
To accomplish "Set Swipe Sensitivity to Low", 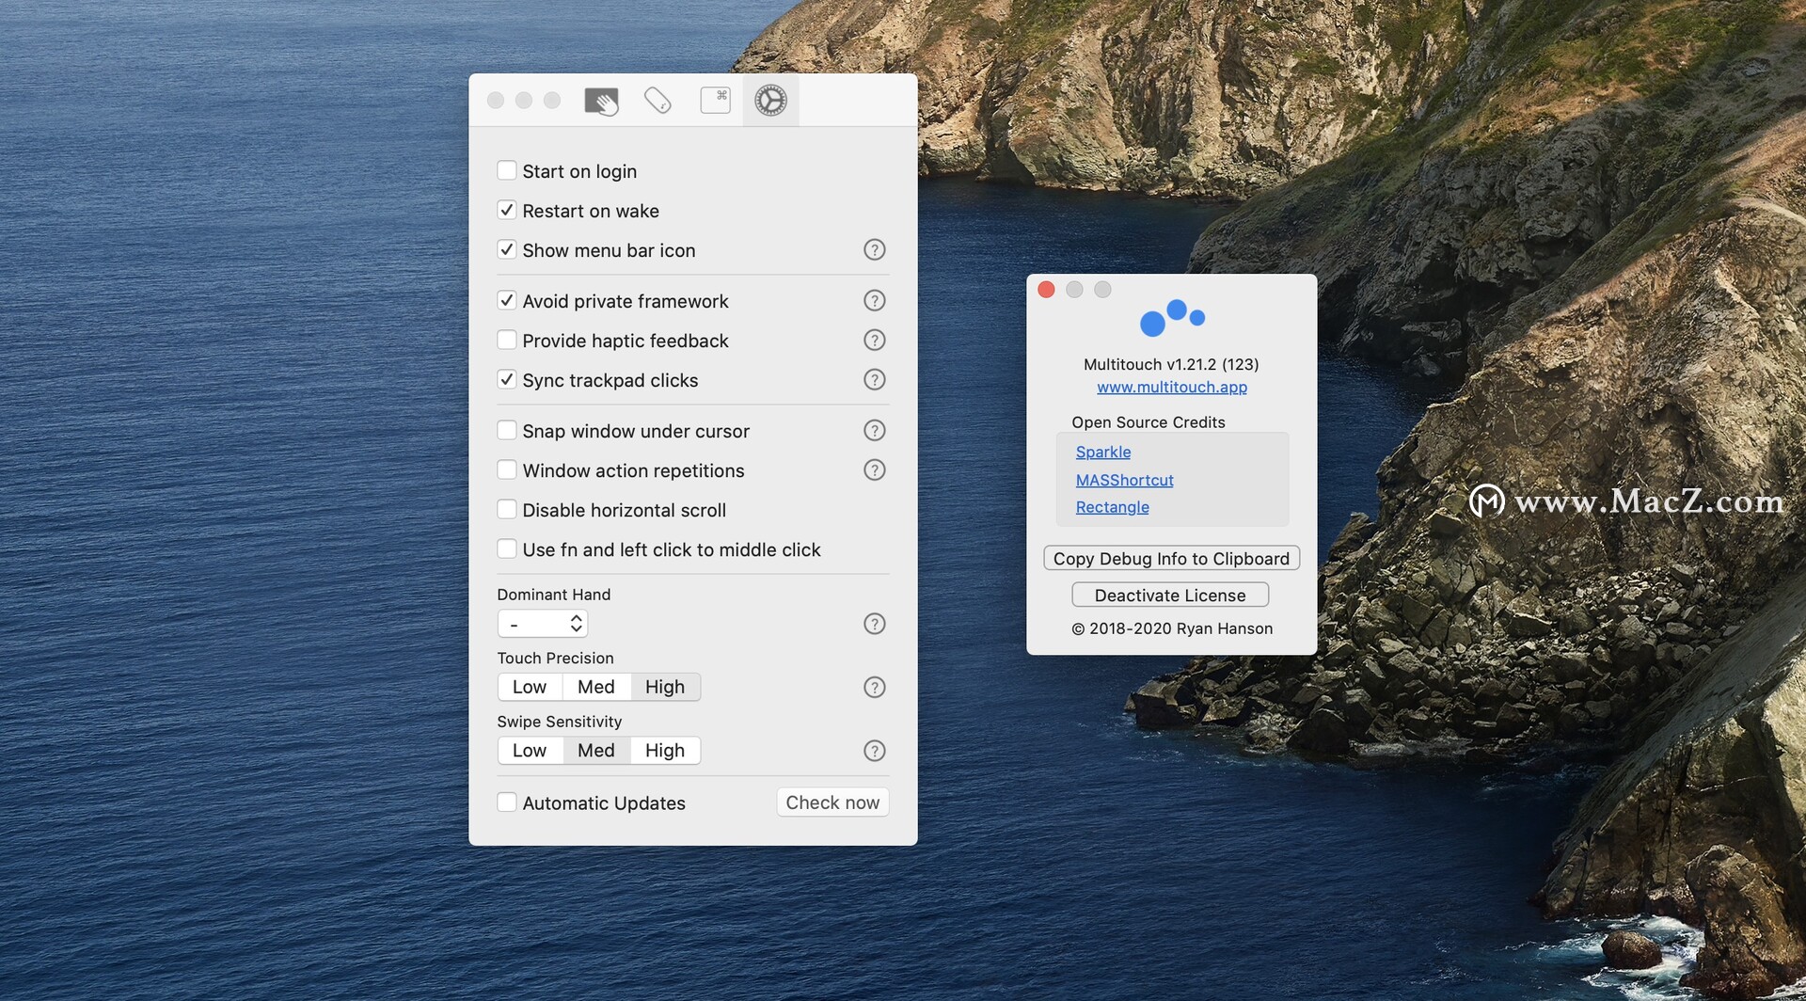I will coord(530,751).
